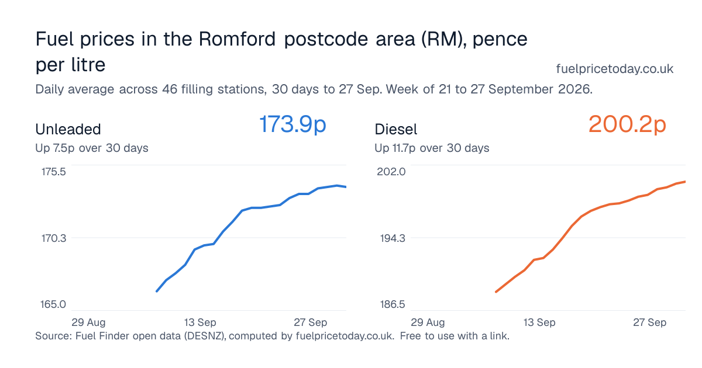Click the 13 Sep label on Diesel chart
702x368 pixels.
click(539, 322)
